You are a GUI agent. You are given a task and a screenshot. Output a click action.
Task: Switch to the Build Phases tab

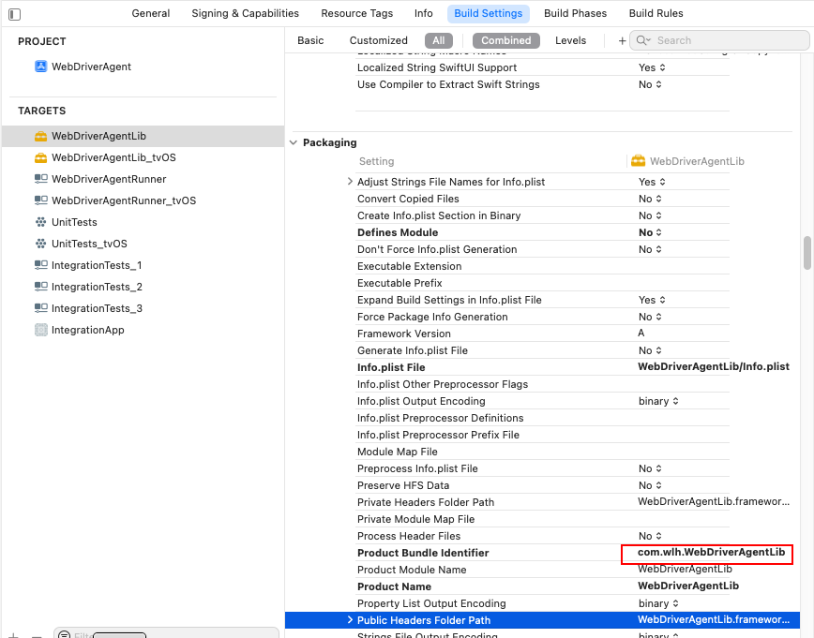coord(575,13)
